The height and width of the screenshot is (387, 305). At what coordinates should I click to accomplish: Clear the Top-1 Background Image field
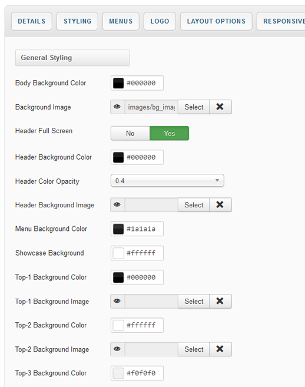(220, 301)
